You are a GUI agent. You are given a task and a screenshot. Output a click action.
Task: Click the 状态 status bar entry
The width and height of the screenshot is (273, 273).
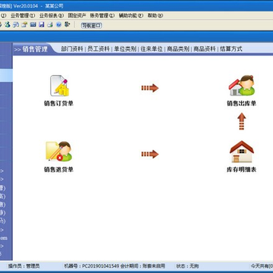pyautogui.click(x=187, y=266)
